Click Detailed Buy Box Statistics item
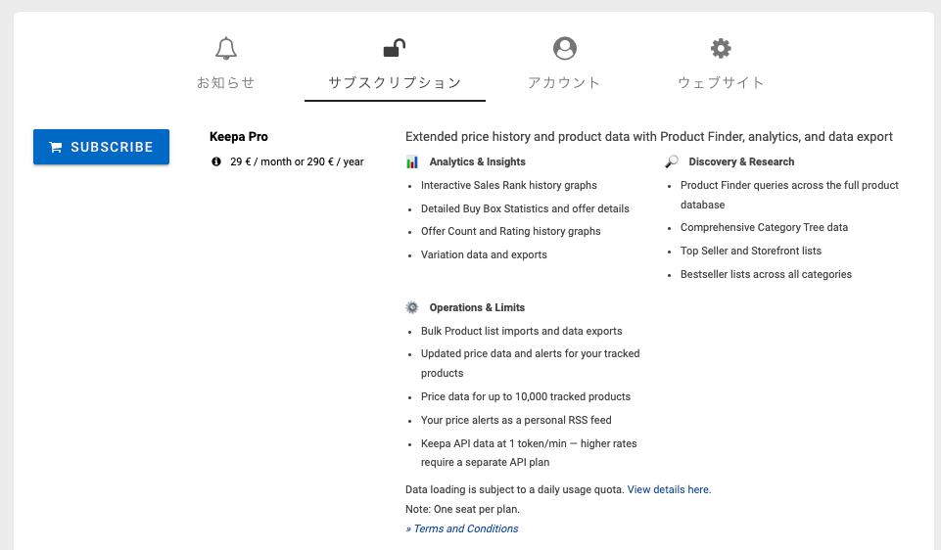 pyautogui.click(x=525, y=208)
